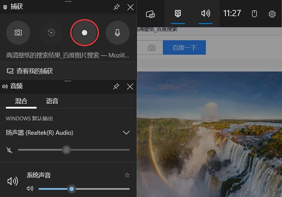
Task: Favorite 系统声音 with the star icon
Action: (x=127, y=175)
